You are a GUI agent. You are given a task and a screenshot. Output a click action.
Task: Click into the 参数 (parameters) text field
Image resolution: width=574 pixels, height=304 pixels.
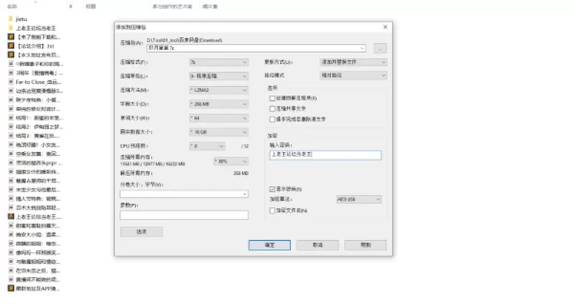[x=184, y=215]
